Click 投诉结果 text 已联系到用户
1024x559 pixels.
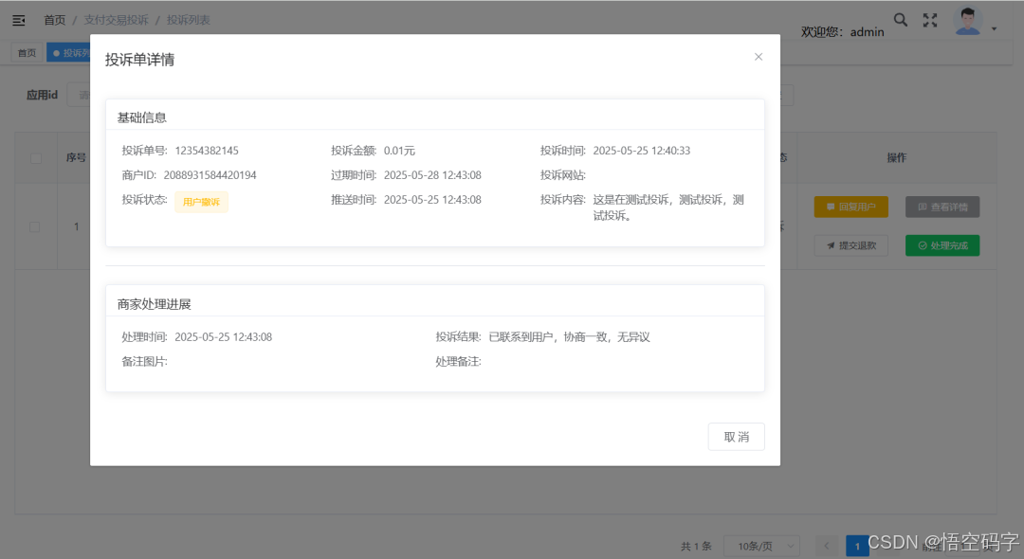pyautogui.click(x=521, y=337)
